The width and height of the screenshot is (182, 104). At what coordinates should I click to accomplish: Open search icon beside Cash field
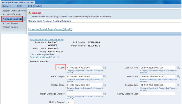tap(105, 68)
